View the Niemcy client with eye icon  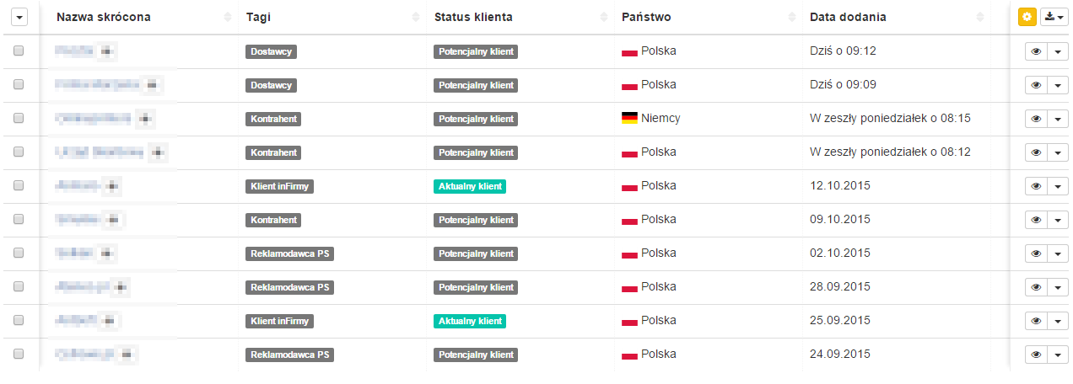pyautogui.click(x=1036, y=119)
